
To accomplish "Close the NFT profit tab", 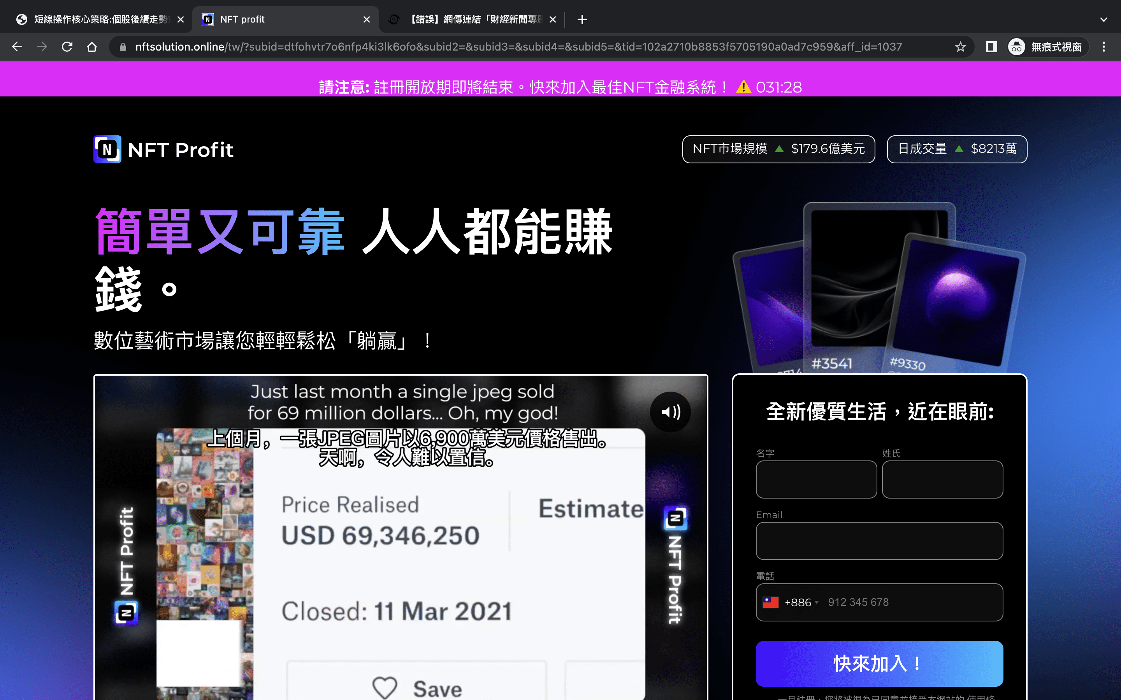I will click(366, 19).
